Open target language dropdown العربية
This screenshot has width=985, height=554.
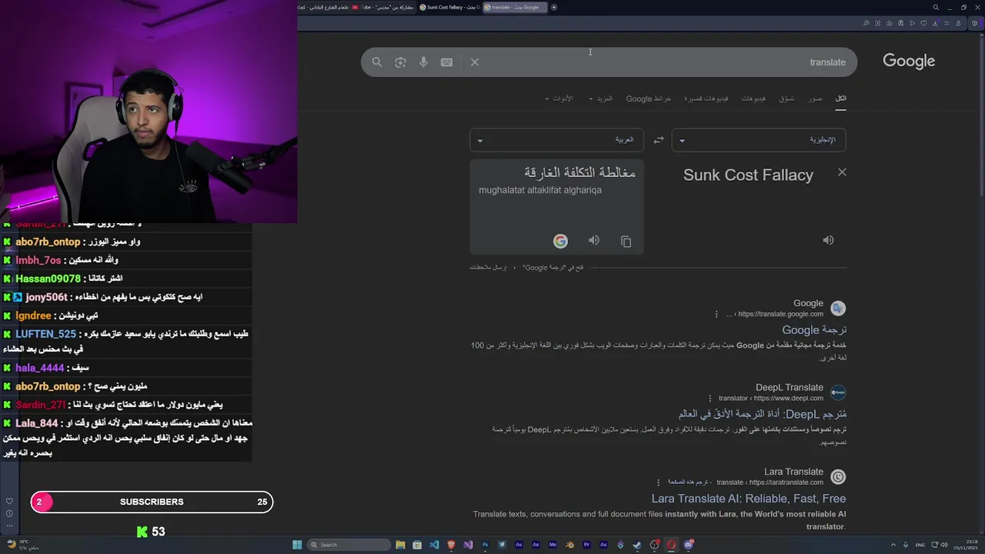click(556, 140)
